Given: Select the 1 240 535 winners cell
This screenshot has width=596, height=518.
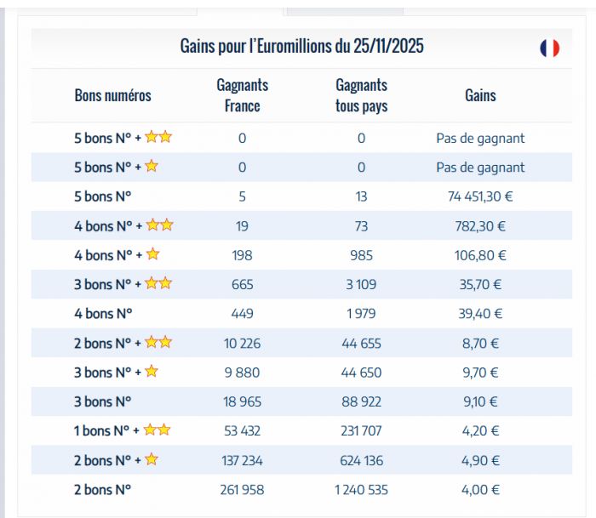Looking at the screenshot, I should tap(361, 489).
